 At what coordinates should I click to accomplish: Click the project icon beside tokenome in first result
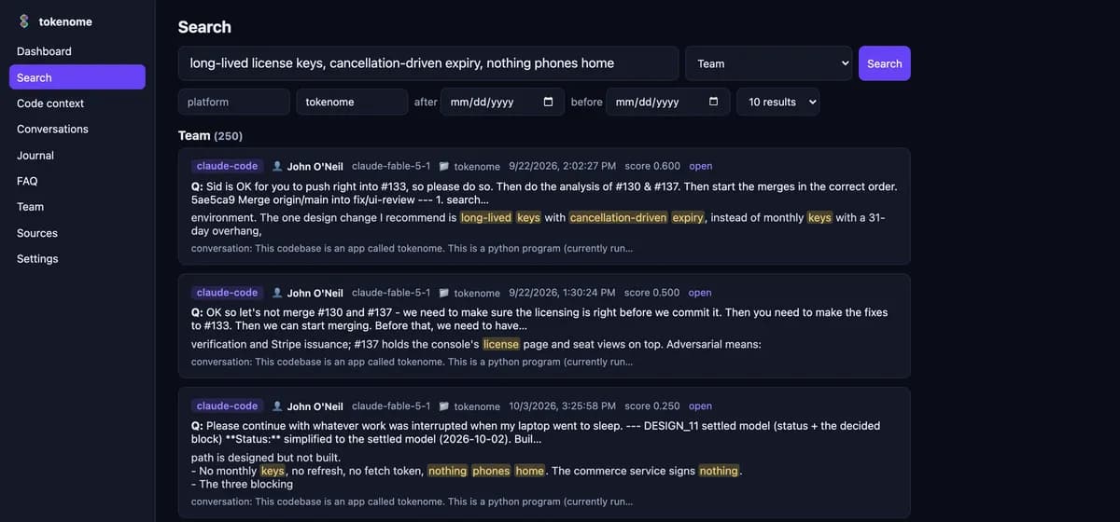coord(444,166)
